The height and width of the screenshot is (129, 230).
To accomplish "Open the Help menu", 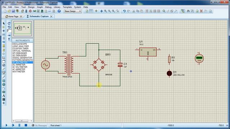I will tap(86, 7).
